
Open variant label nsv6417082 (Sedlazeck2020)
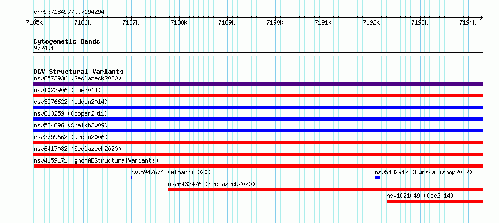(77, 149)
